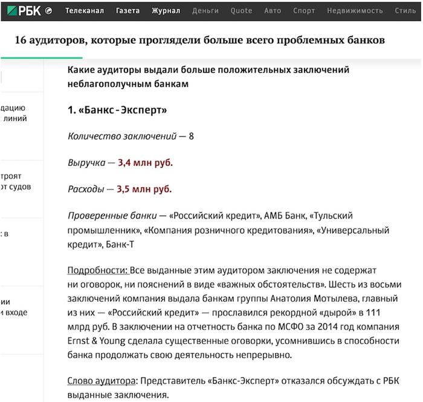423x402 pixels.
Task: Click the headline about 16 аудиторов
Action: pyautogui.click(x=199, y=40)
